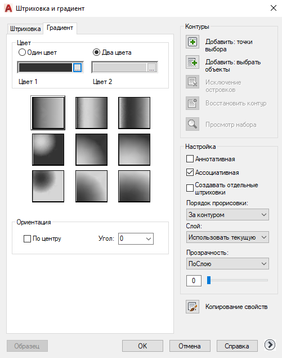The image size is (282, 358).
Task: Select spherical light-spot gradient pattern
Action: 48,149
